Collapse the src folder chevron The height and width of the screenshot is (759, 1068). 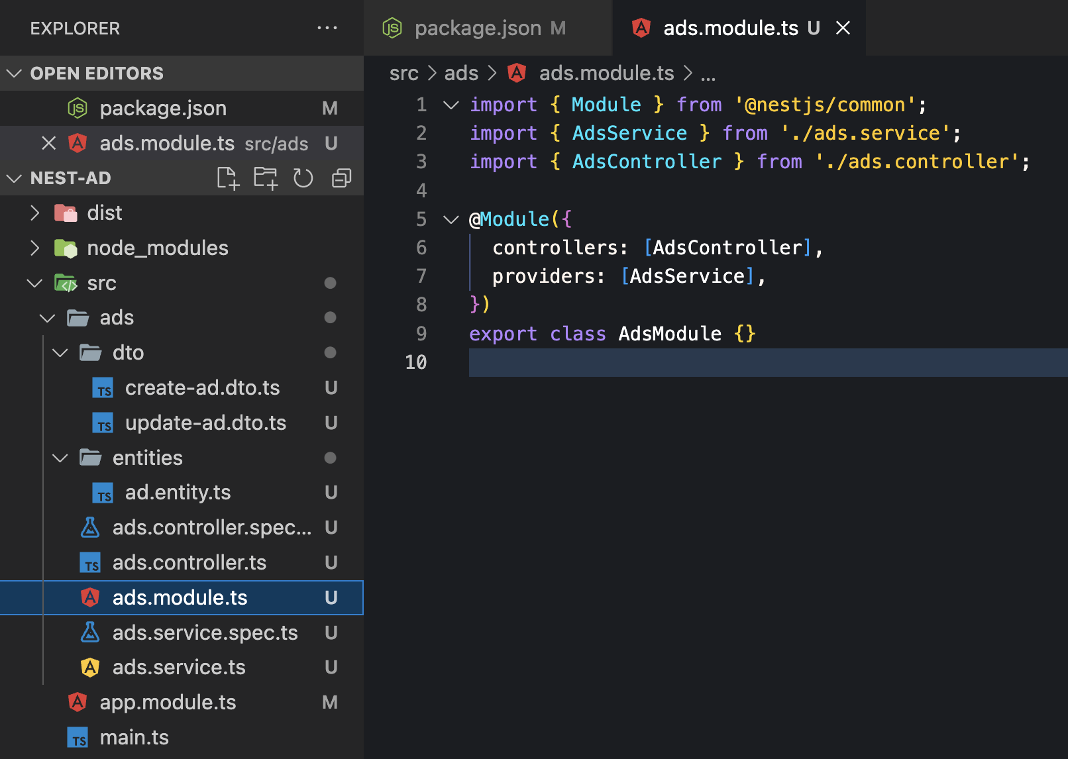[34, 283]
